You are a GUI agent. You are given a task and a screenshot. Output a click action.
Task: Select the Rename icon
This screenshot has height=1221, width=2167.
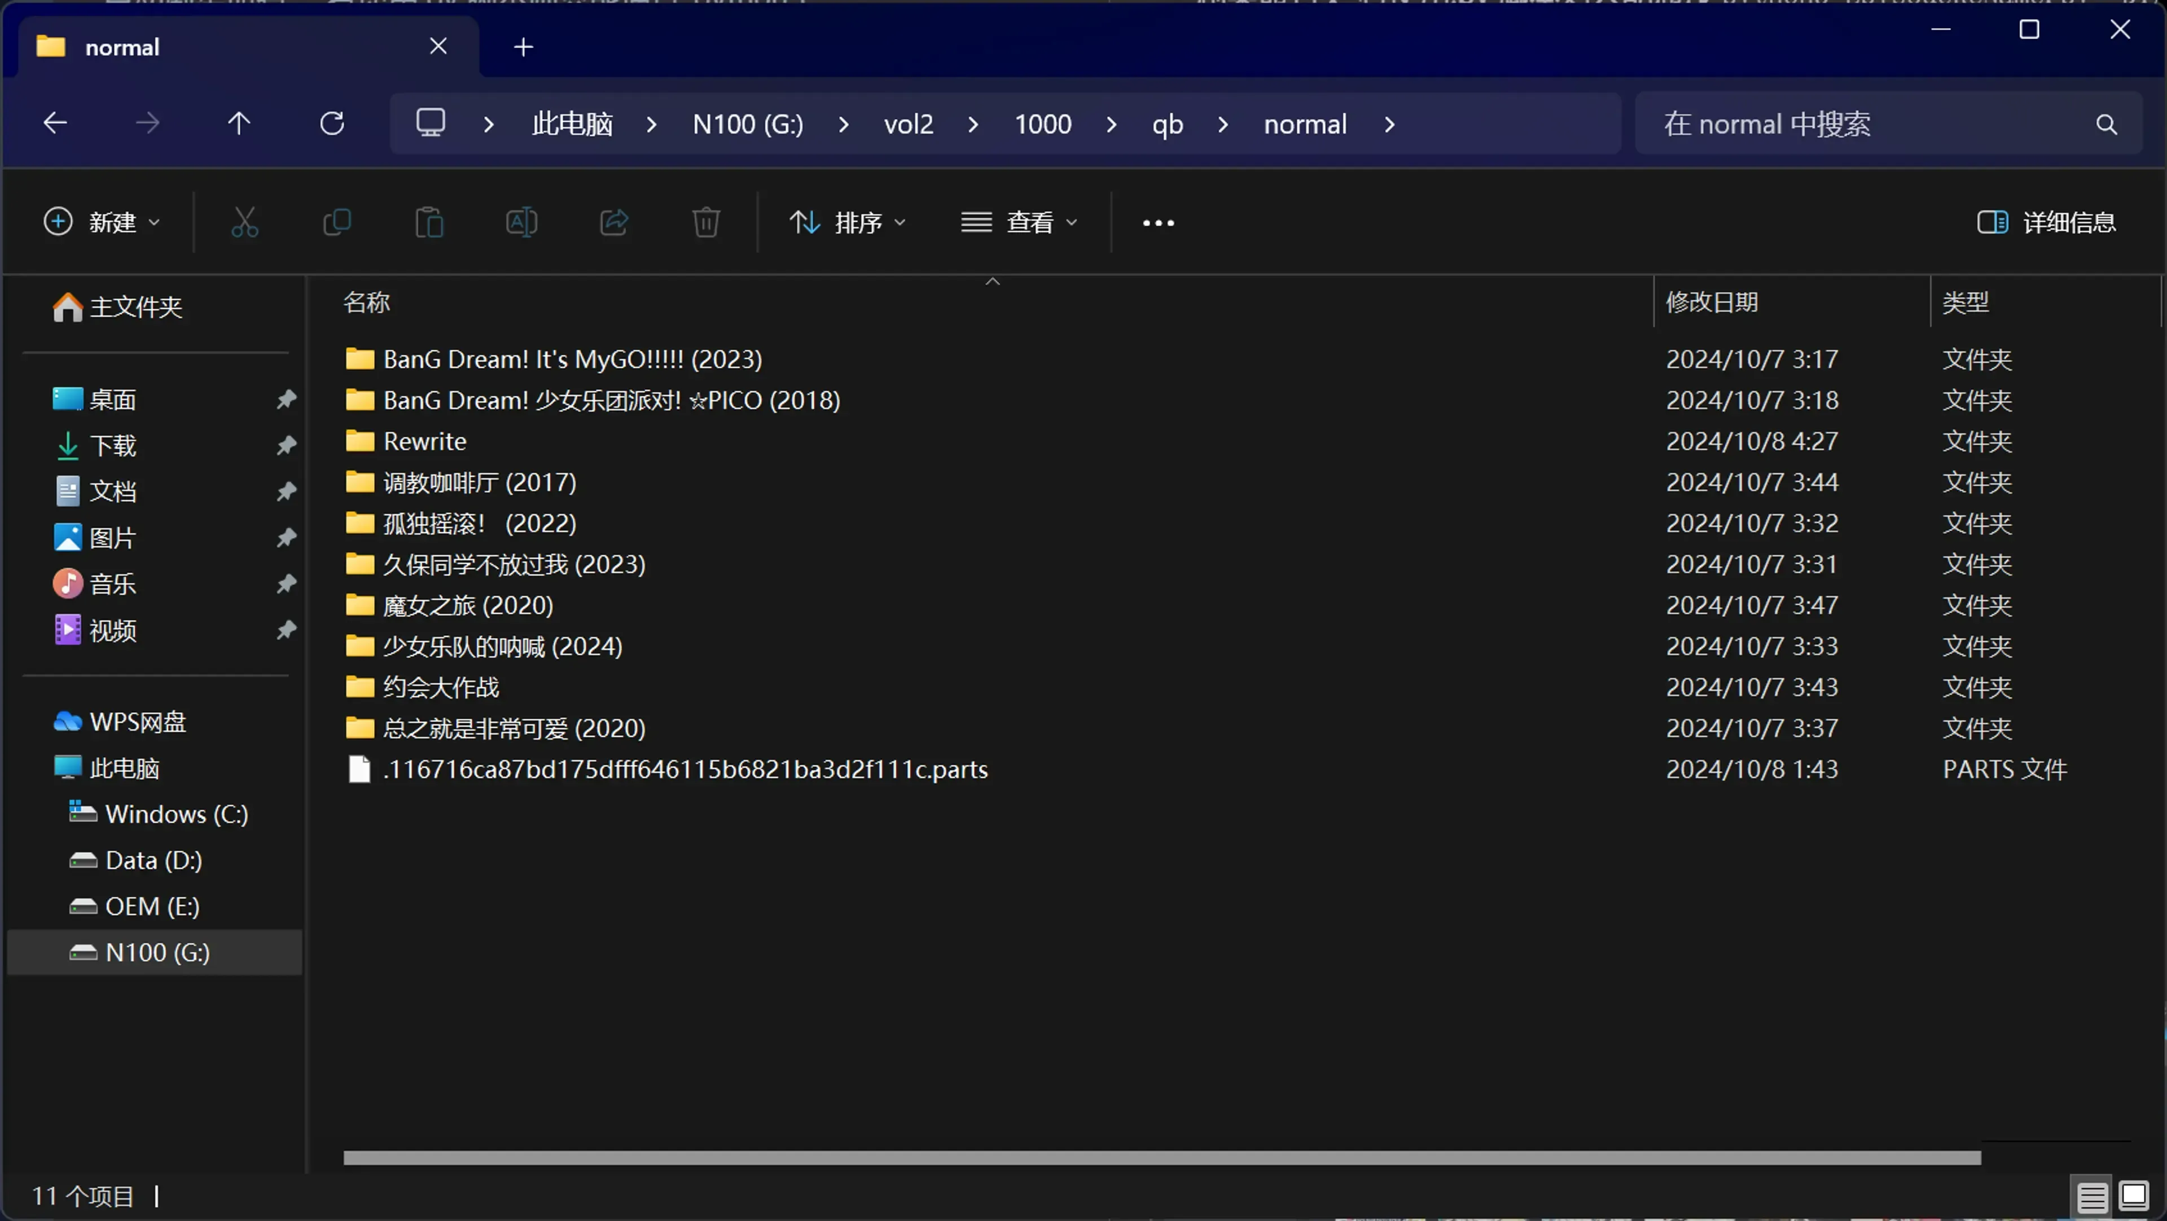point(523,221)
